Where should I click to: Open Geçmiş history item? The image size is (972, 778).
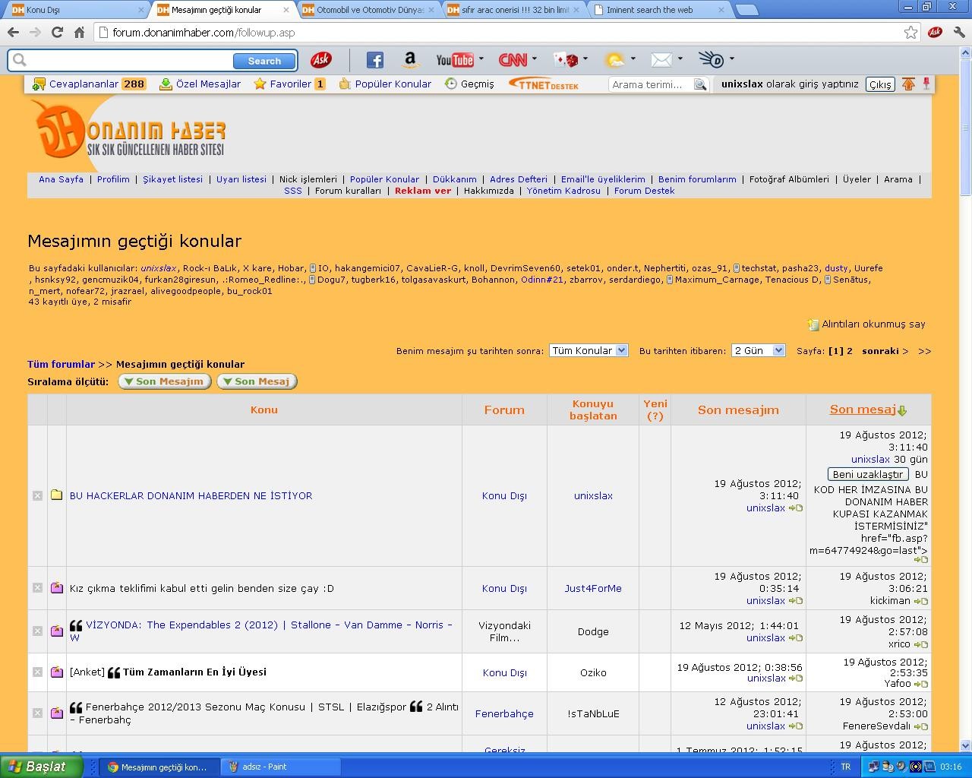click(x=469, y=84)
